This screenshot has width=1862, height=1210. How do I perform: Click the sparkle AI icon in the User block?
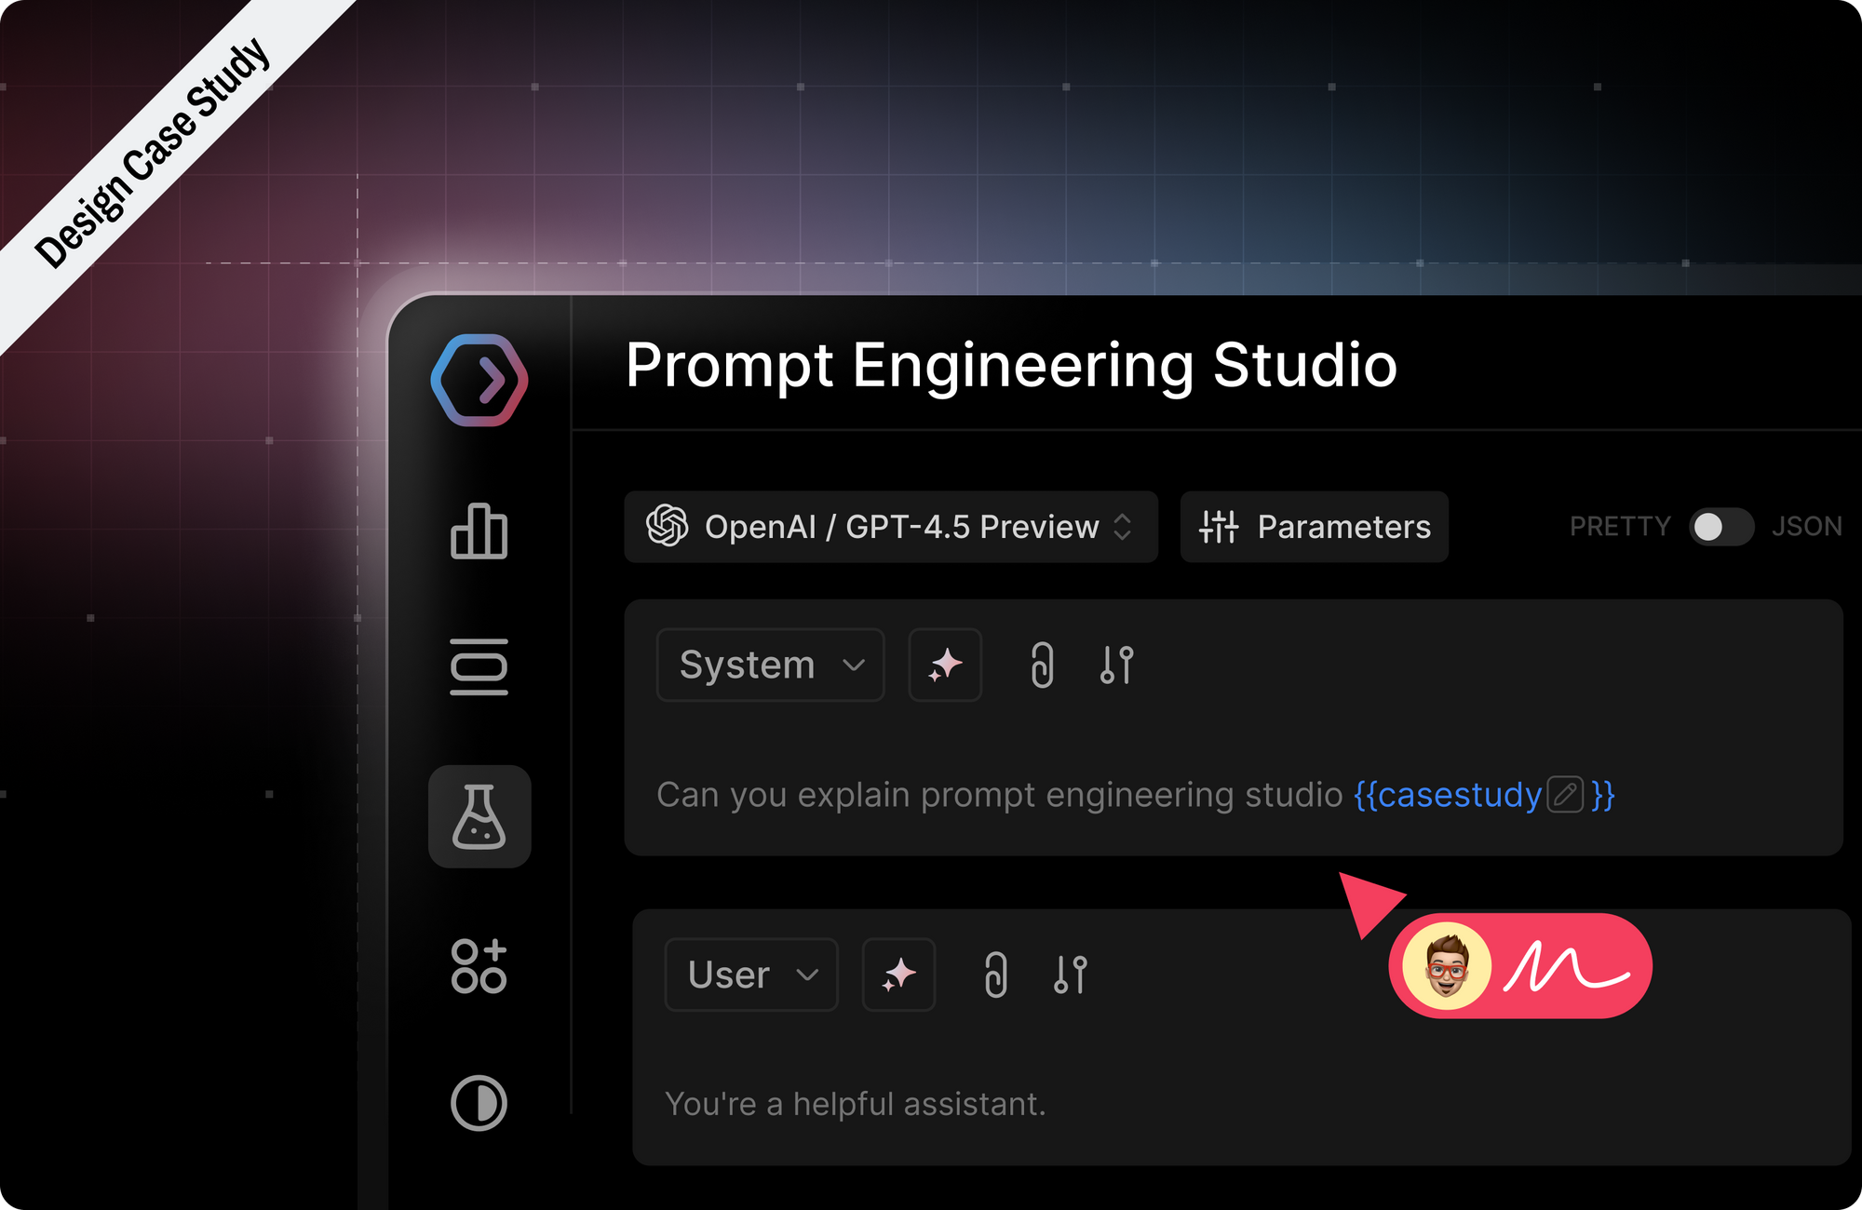pyautogui.click(x=897, y=975)
